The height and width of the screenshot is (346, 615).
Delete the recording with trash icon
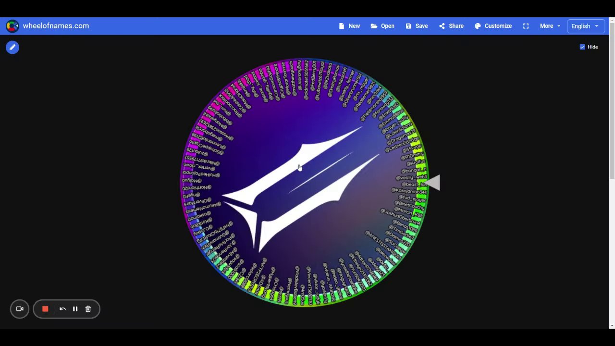click(88, 309)
